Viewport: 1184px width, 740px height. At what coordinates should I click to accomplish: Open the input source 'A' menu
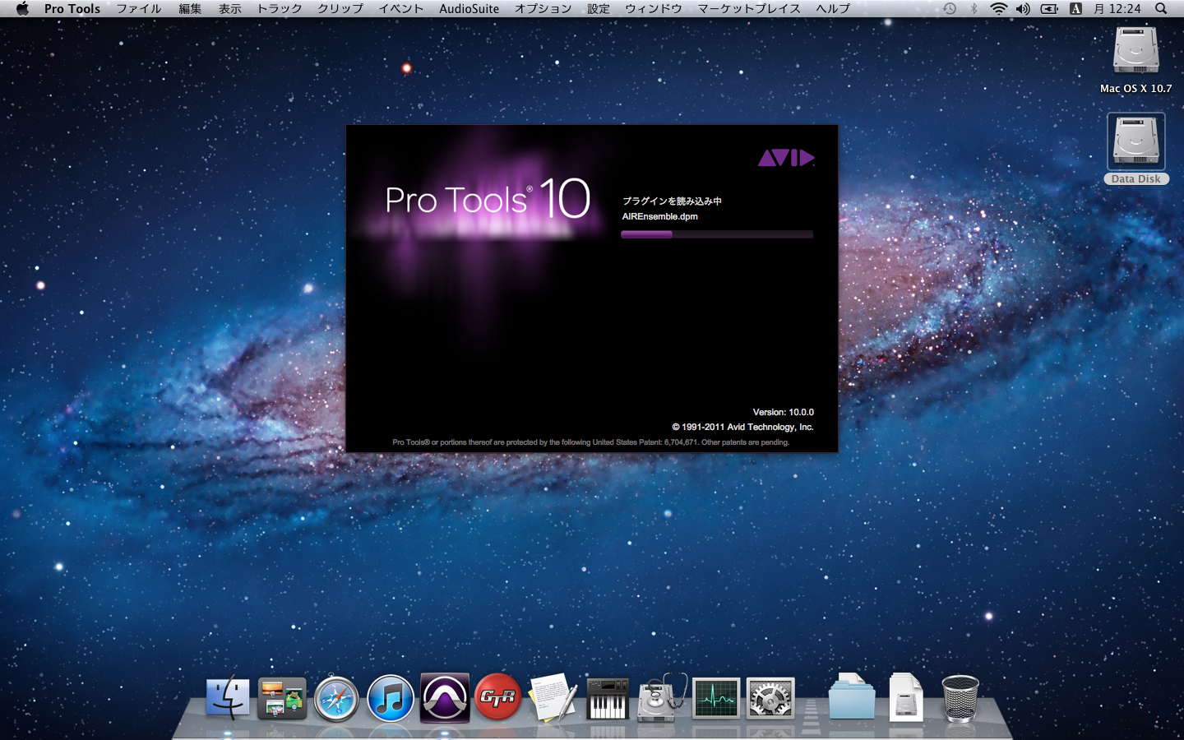tap(1075, 8)
